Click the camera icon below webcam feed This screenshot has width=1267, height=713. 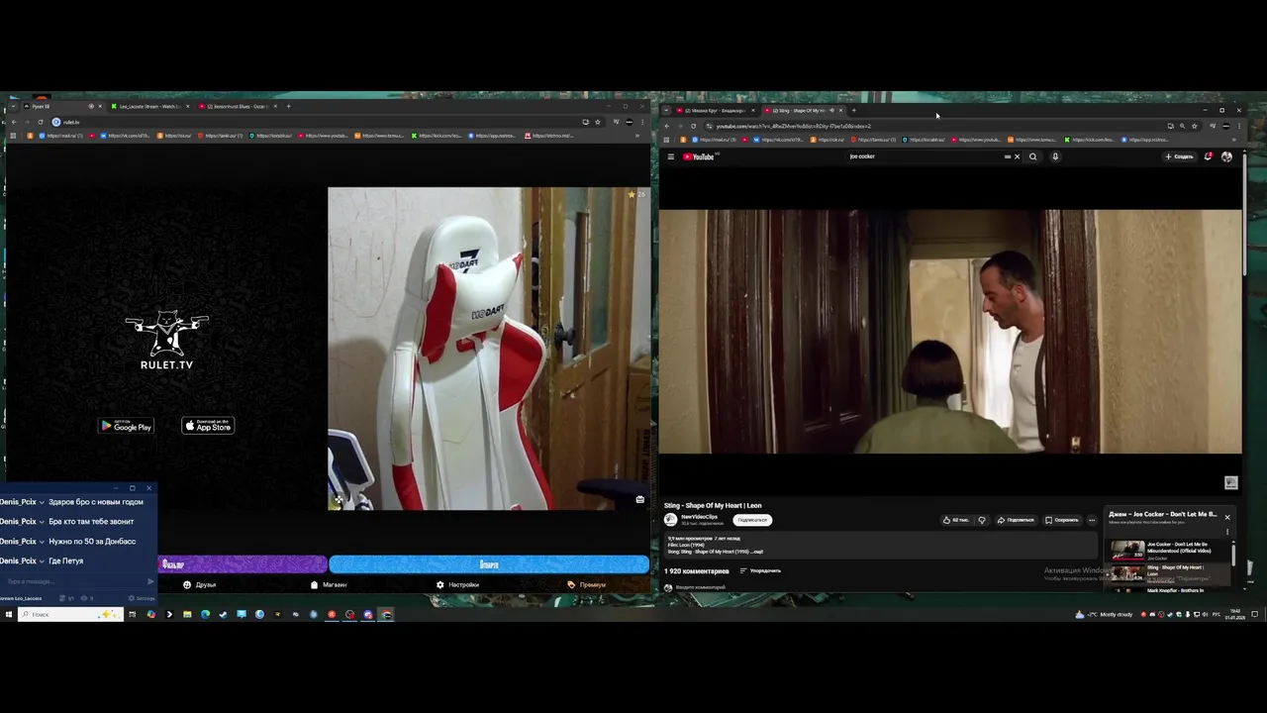click(x=640, y=499)
